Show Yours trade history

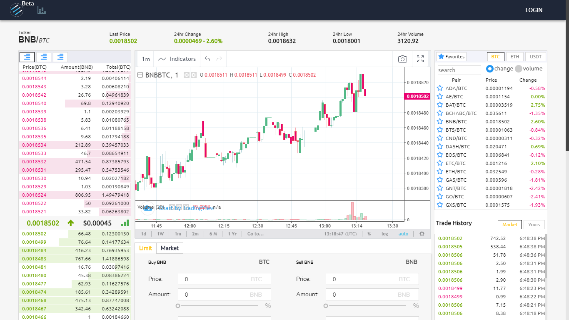point(534,225)
